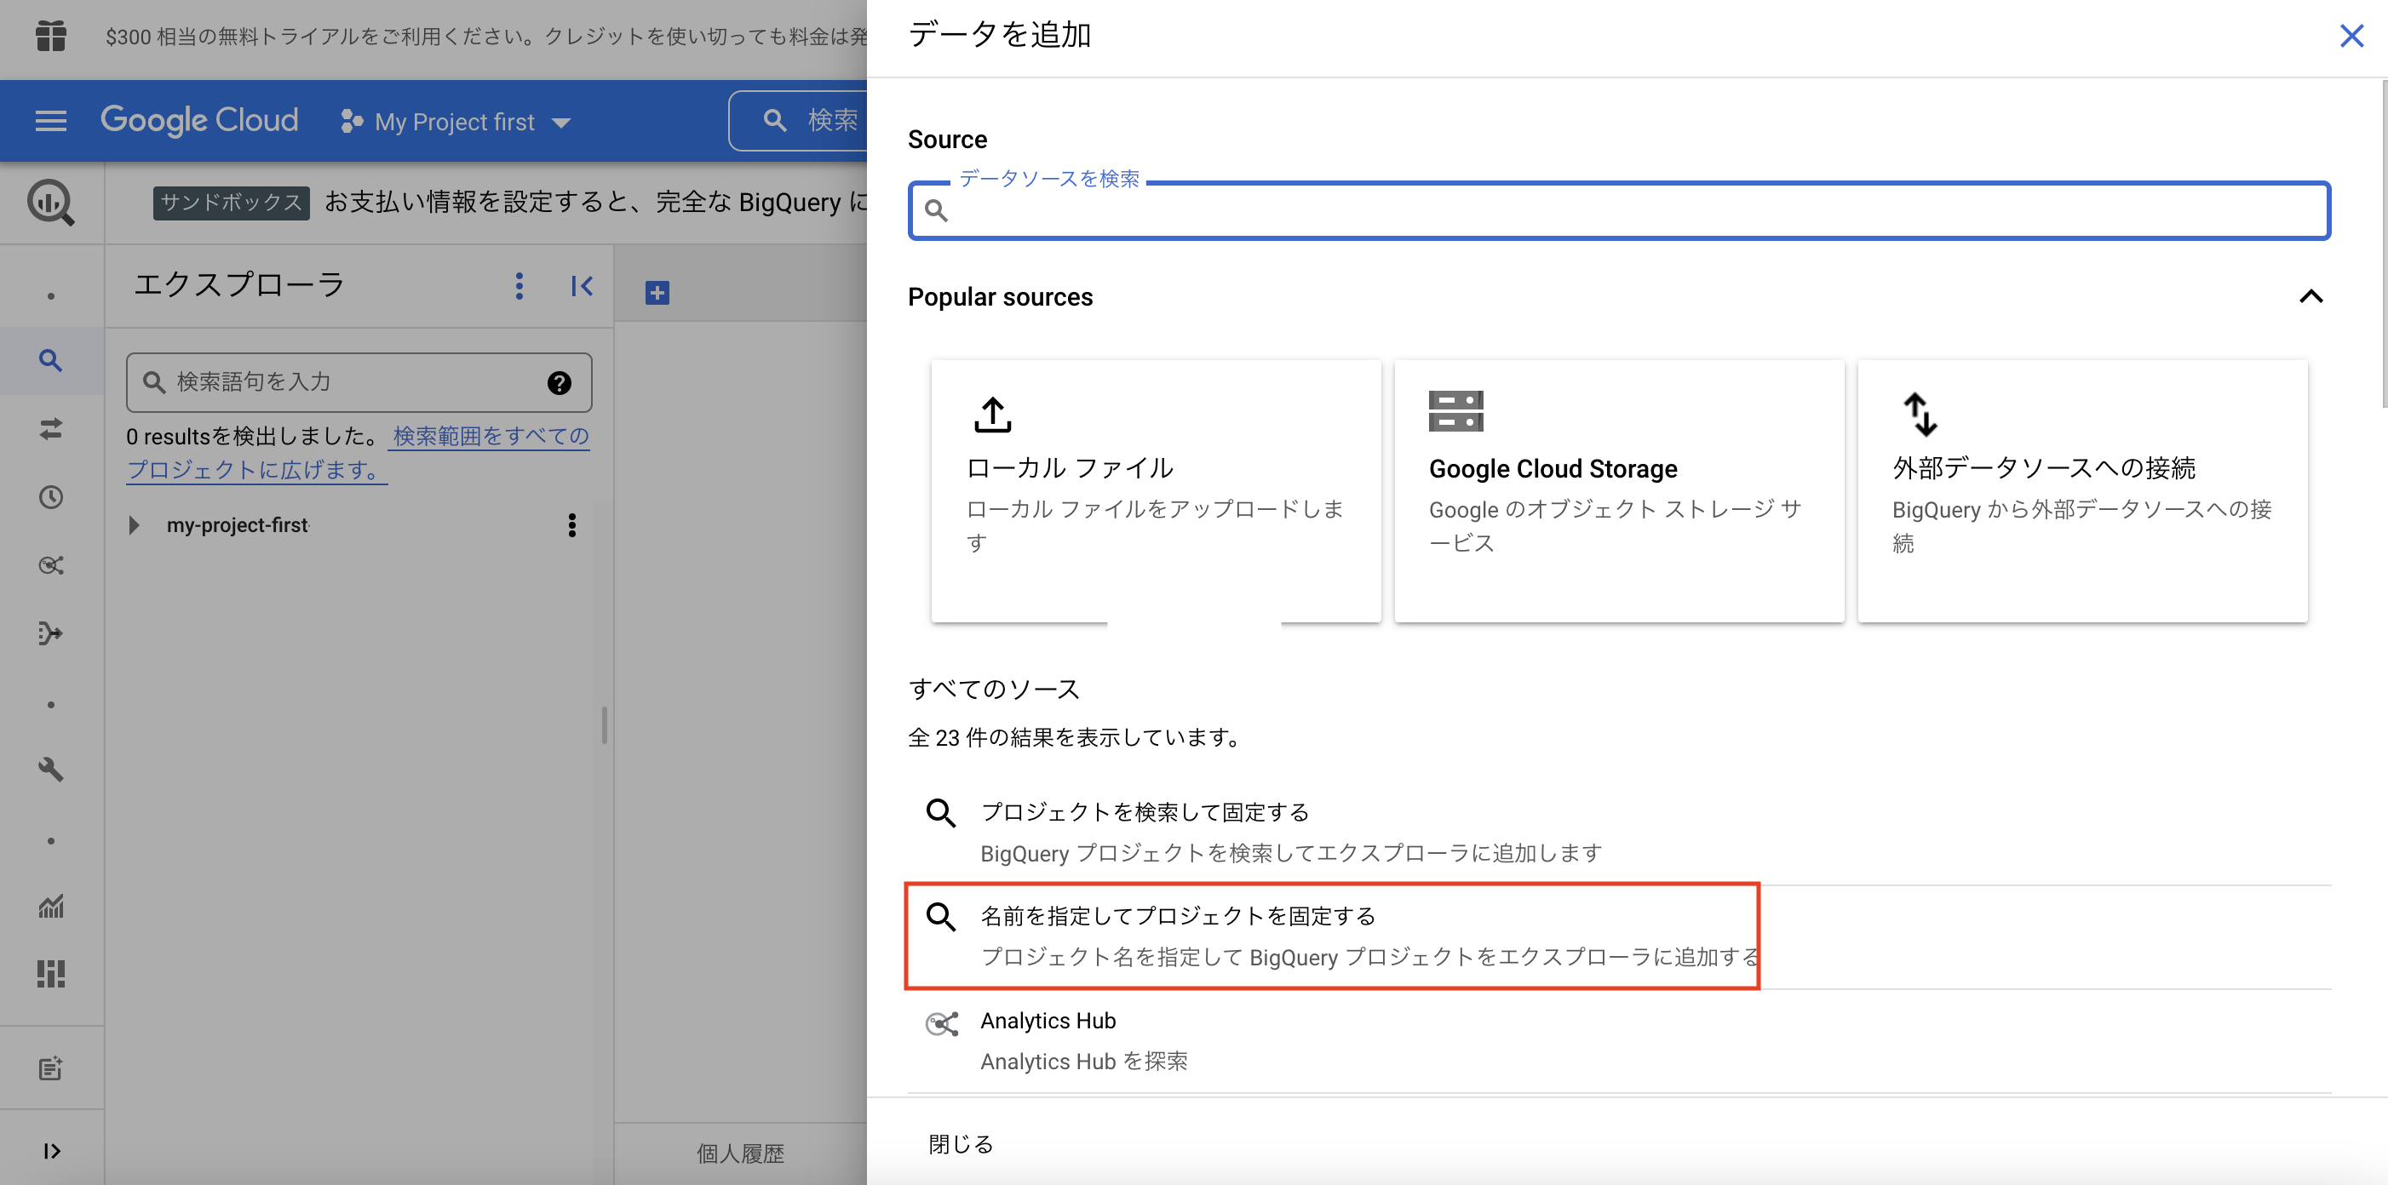
Task: Click the サンドボックス badge
Action: click(x=231, y=203)
